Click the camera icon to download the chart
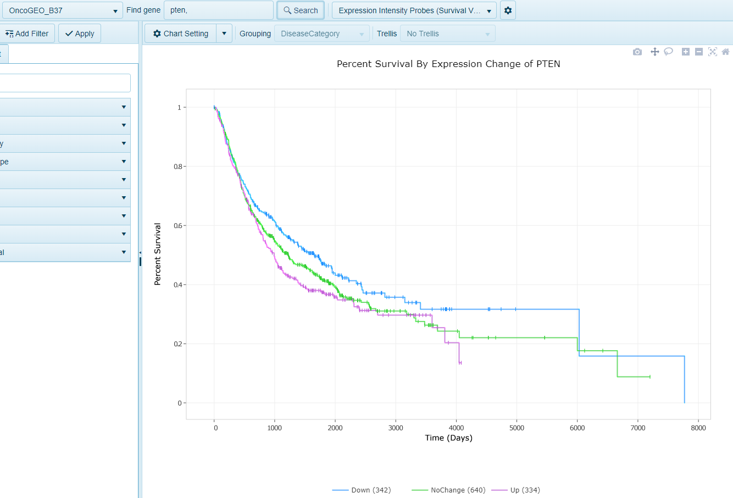The image size is (733, 498). pyautogui.click(x=637, y=51)
